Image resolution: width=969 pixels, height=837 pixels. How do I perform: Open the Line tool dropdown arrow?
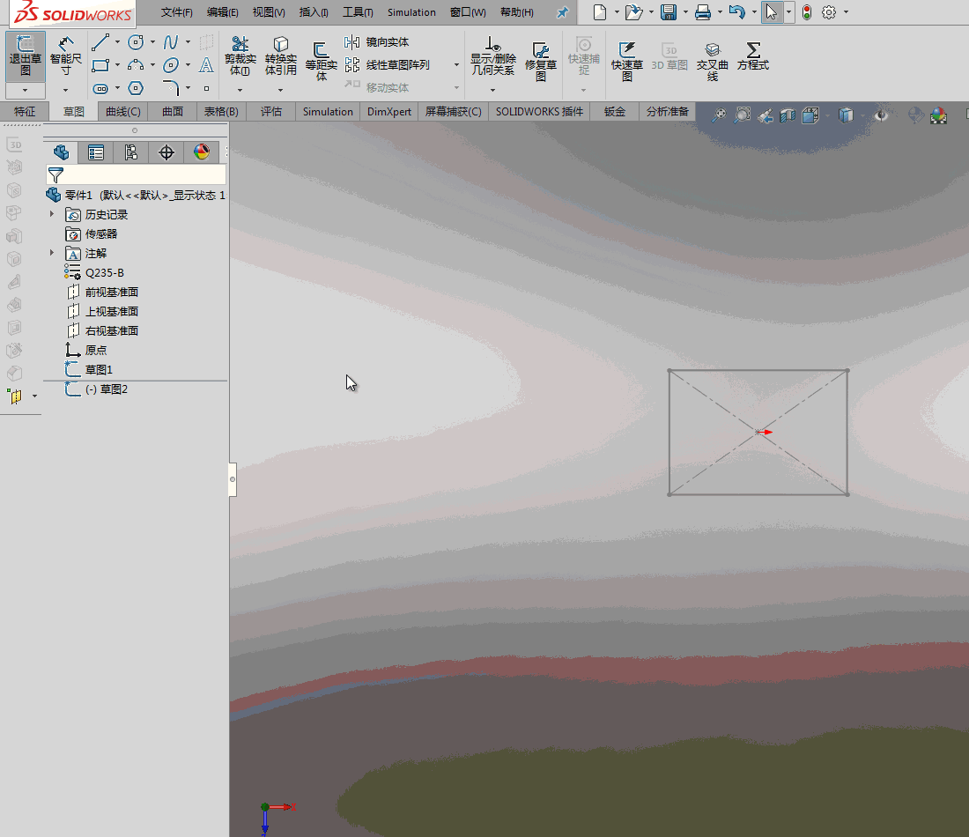click(x=117, y=42)
